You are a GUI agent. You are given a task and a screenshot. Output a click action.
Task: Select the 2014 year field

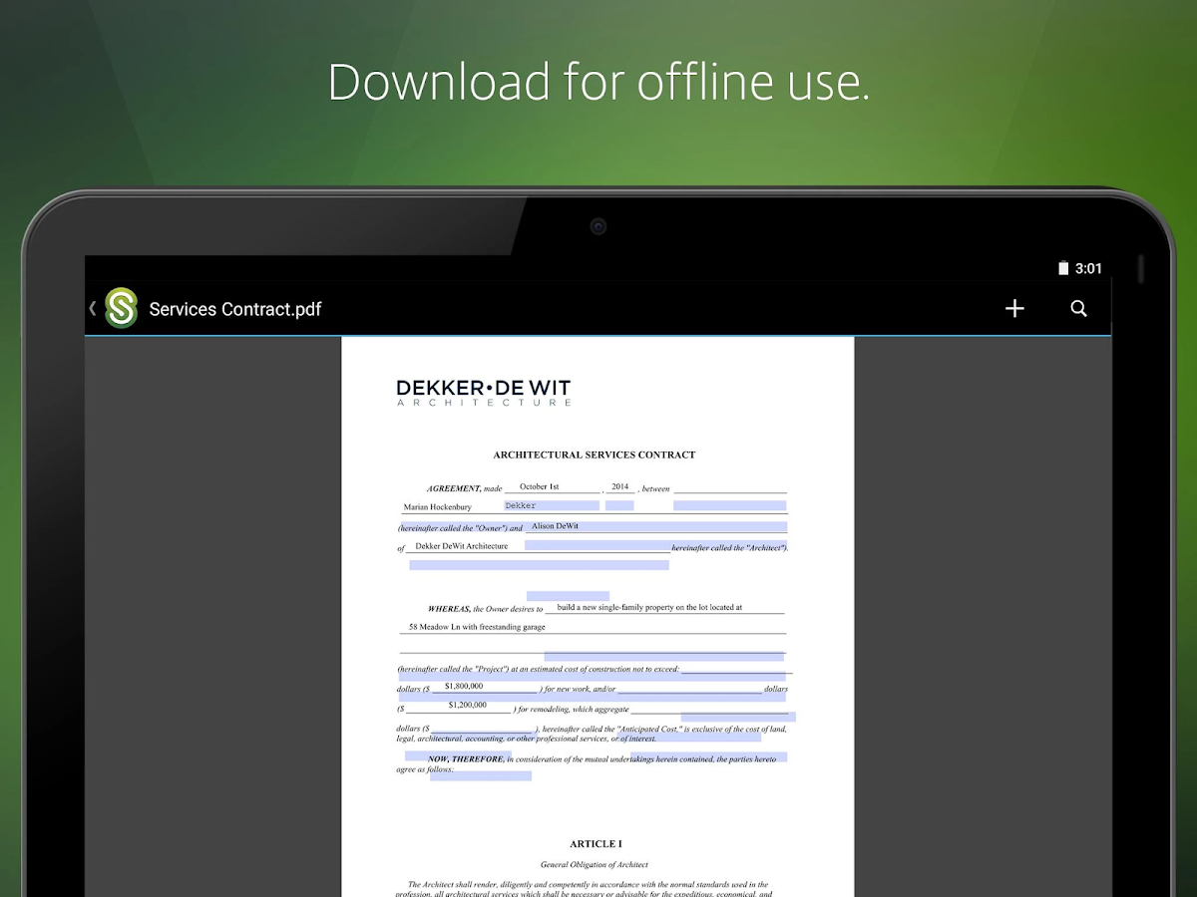click(620, 487)
